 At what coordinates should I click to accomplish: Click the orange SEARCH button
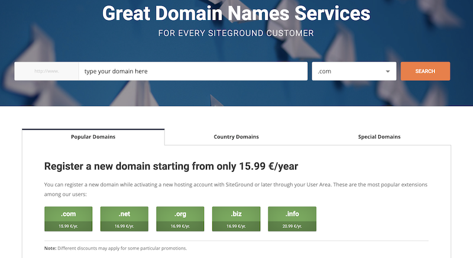click(x=425, y=71)
